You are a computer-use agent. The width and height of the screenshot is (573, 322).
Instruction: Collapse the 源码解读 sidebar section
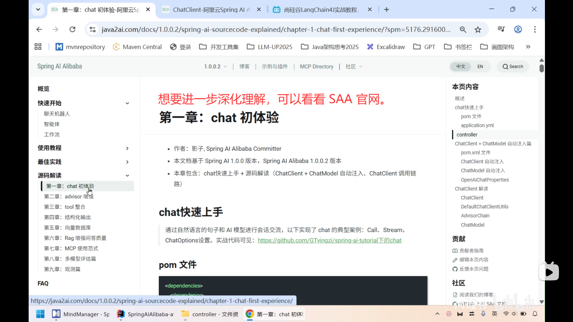click(x=127, y=176)
